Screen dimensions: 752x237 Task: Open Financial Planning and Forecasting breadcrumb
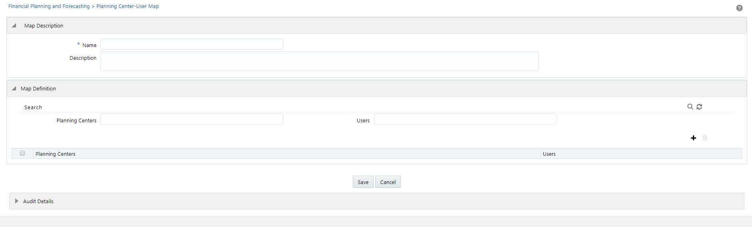[49, 6]
